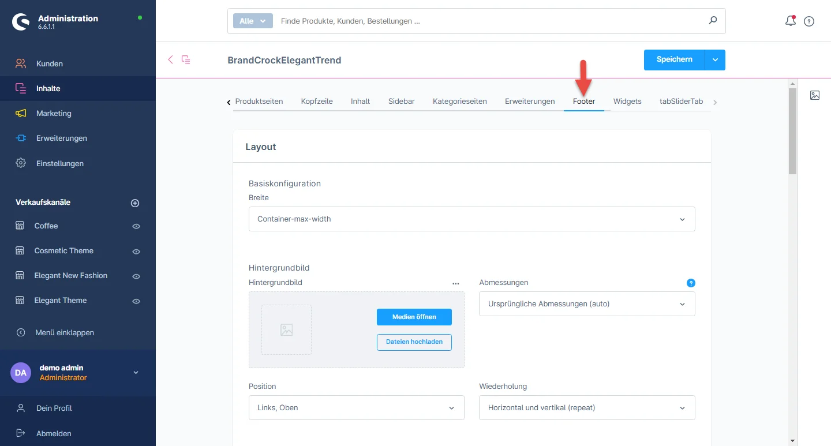Open the Breite Container-max-width dropdown
The width and height of the screenshot is (831, 446).
471,219
